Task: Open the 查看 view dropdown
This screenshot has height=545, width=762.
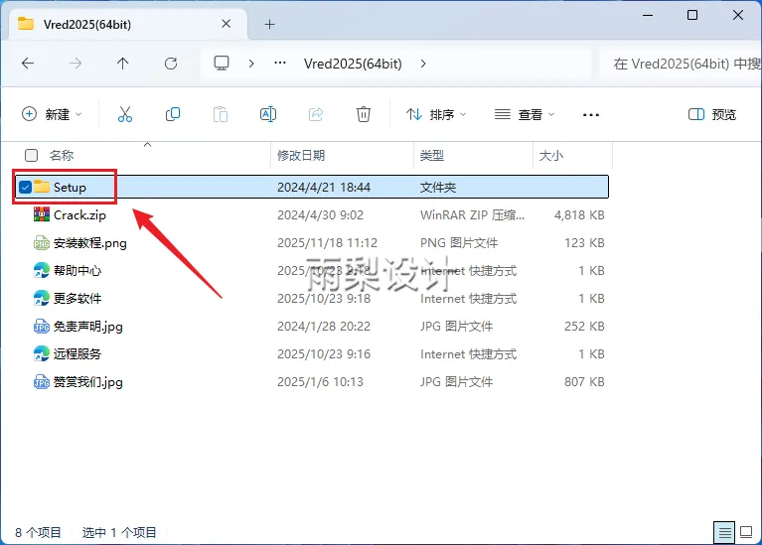Action: point(525,114)
